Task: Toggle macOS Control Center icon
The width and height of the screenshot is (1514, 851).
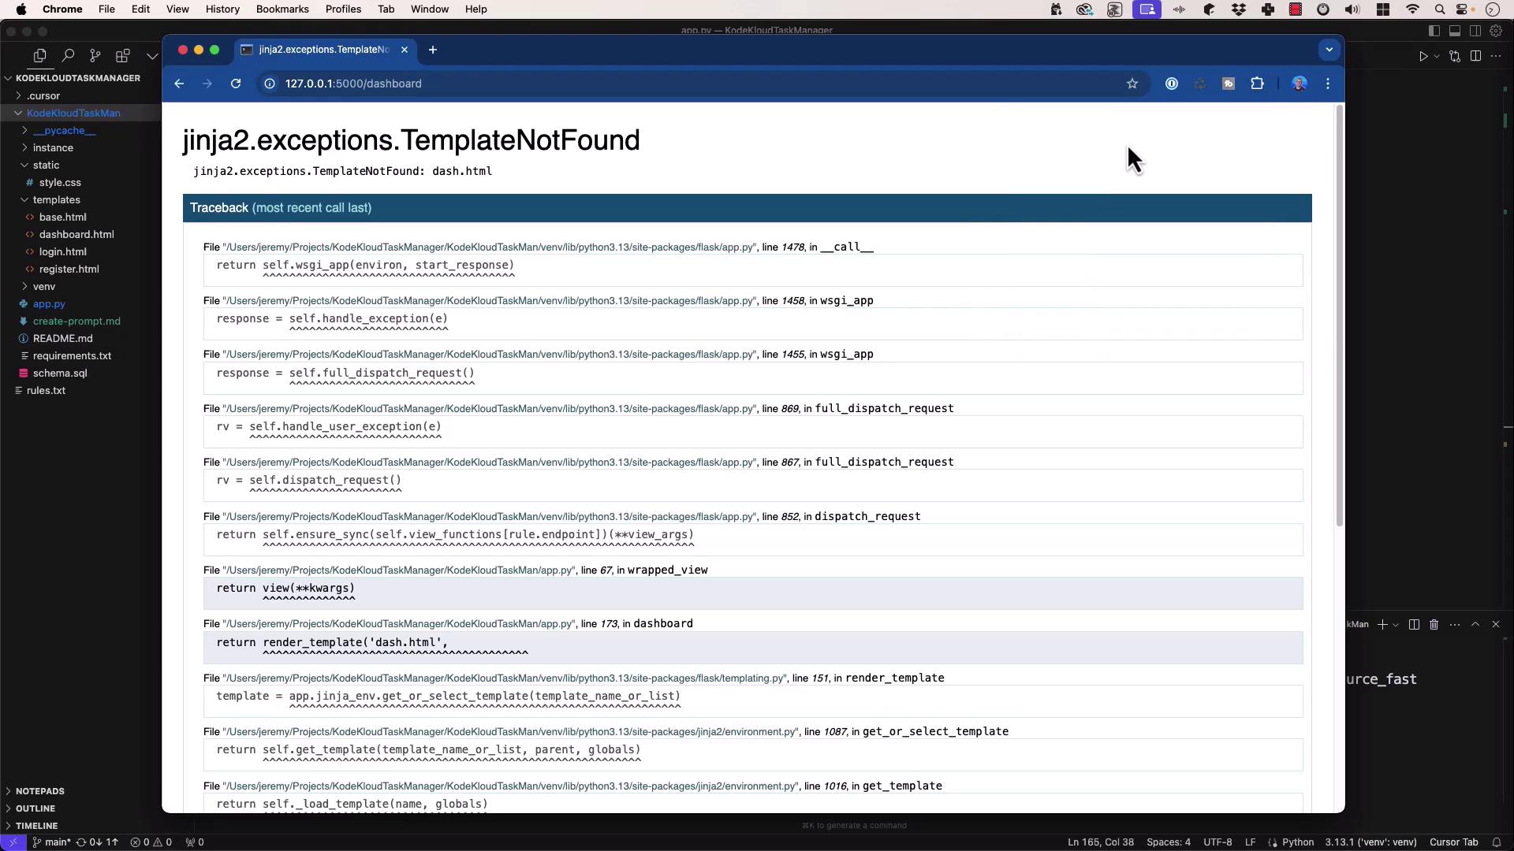Action: click(1463, 9)
